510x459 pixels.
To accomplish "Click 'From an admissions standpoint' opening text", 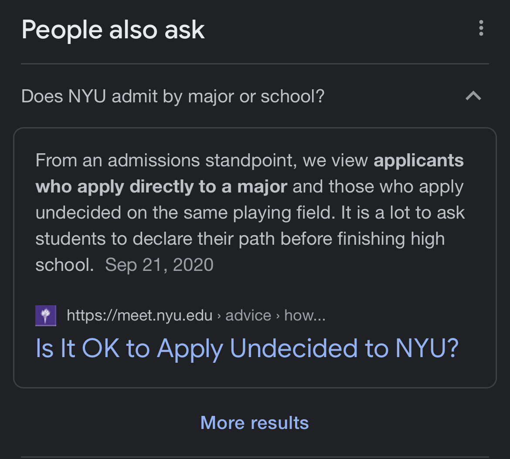I will (166, 160).
